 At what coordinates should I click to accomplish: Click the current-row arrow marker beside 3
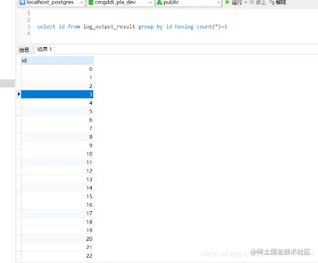(x=19, y=94)
